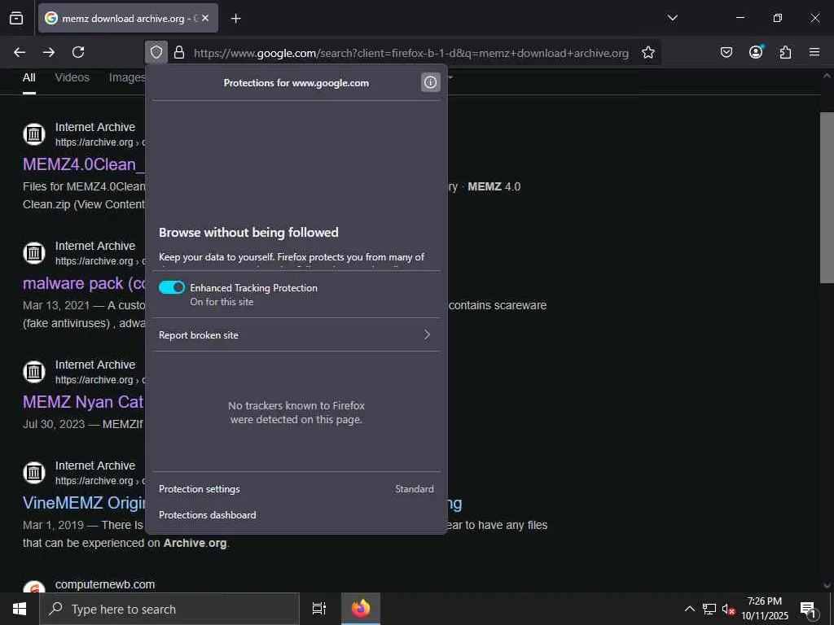Go back with the back arrow
Image resolution: width=834 pixels, height=625 pixels.
(20, 52)
